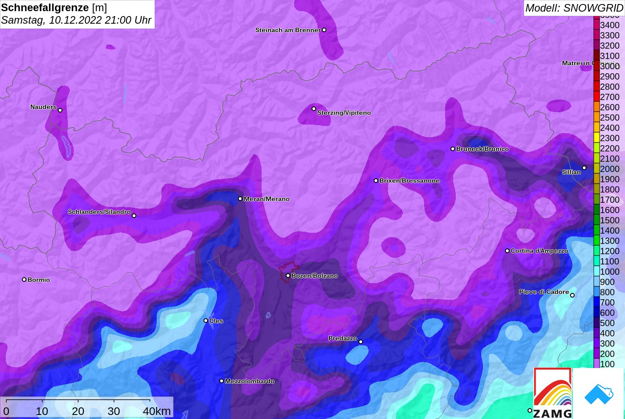The image size is (625, 419).
Task: Pick the 1200 m legend color swatch
Action: point(596,251)
